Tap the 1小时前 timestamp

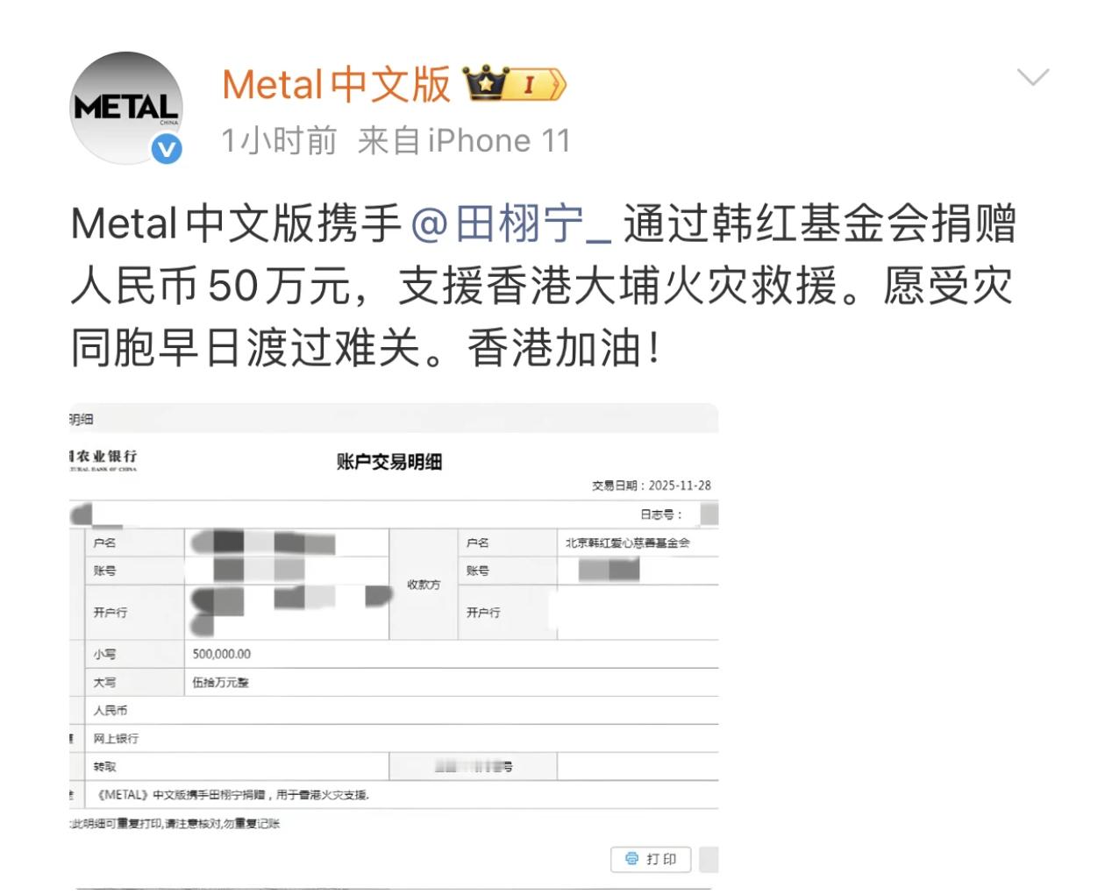[x=279, y=140]
